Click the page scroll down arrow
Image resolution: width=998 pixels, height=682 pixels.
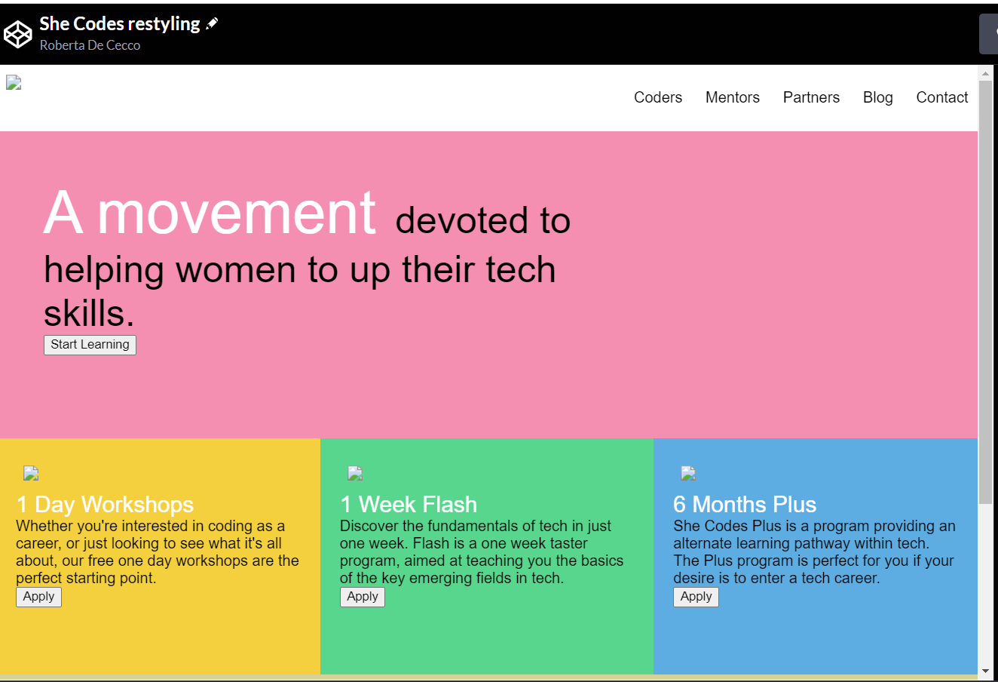[x=985, y=671]
